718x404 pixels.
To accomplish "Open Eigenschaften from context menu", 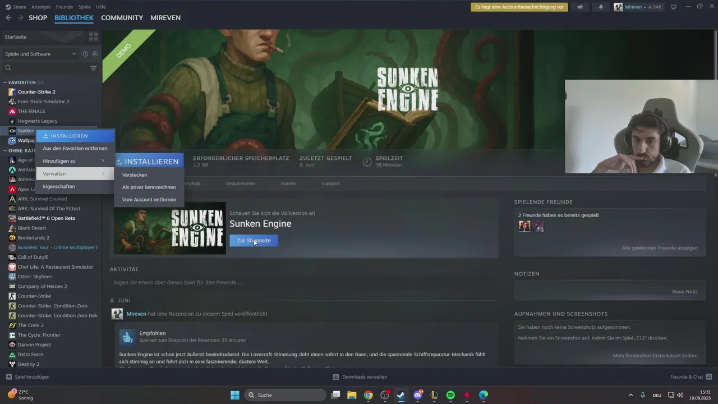I will click(x=75, y=186).
